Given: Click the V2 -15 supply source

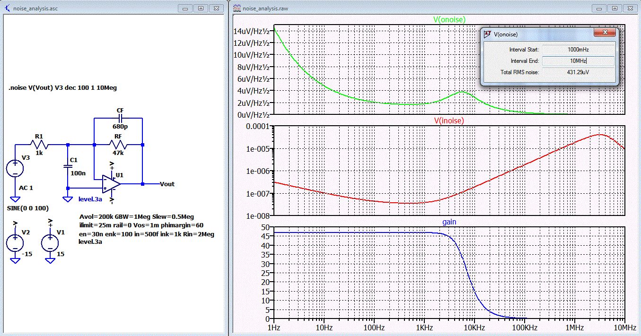Looking at the screenshot, I should (15, 243).
